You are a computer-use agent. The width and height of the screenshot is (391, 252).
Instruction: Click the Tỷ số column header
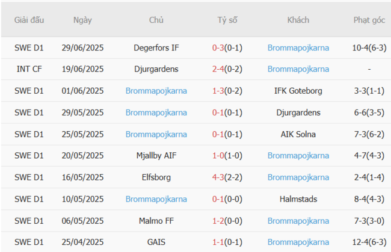click(x=227, y=20)
